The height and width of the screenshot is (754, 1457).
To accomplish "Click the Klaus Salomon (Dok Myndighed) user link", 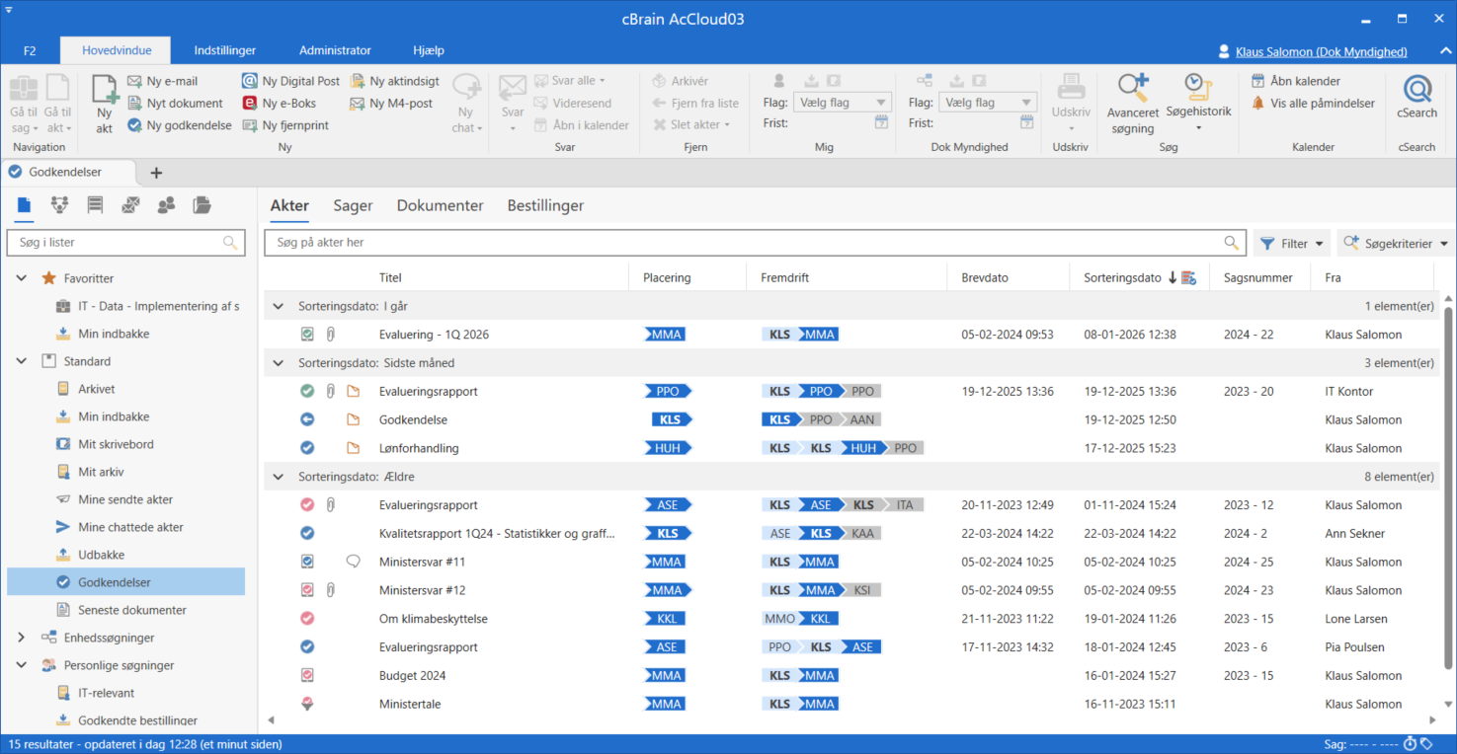I will coord(1322,51).
